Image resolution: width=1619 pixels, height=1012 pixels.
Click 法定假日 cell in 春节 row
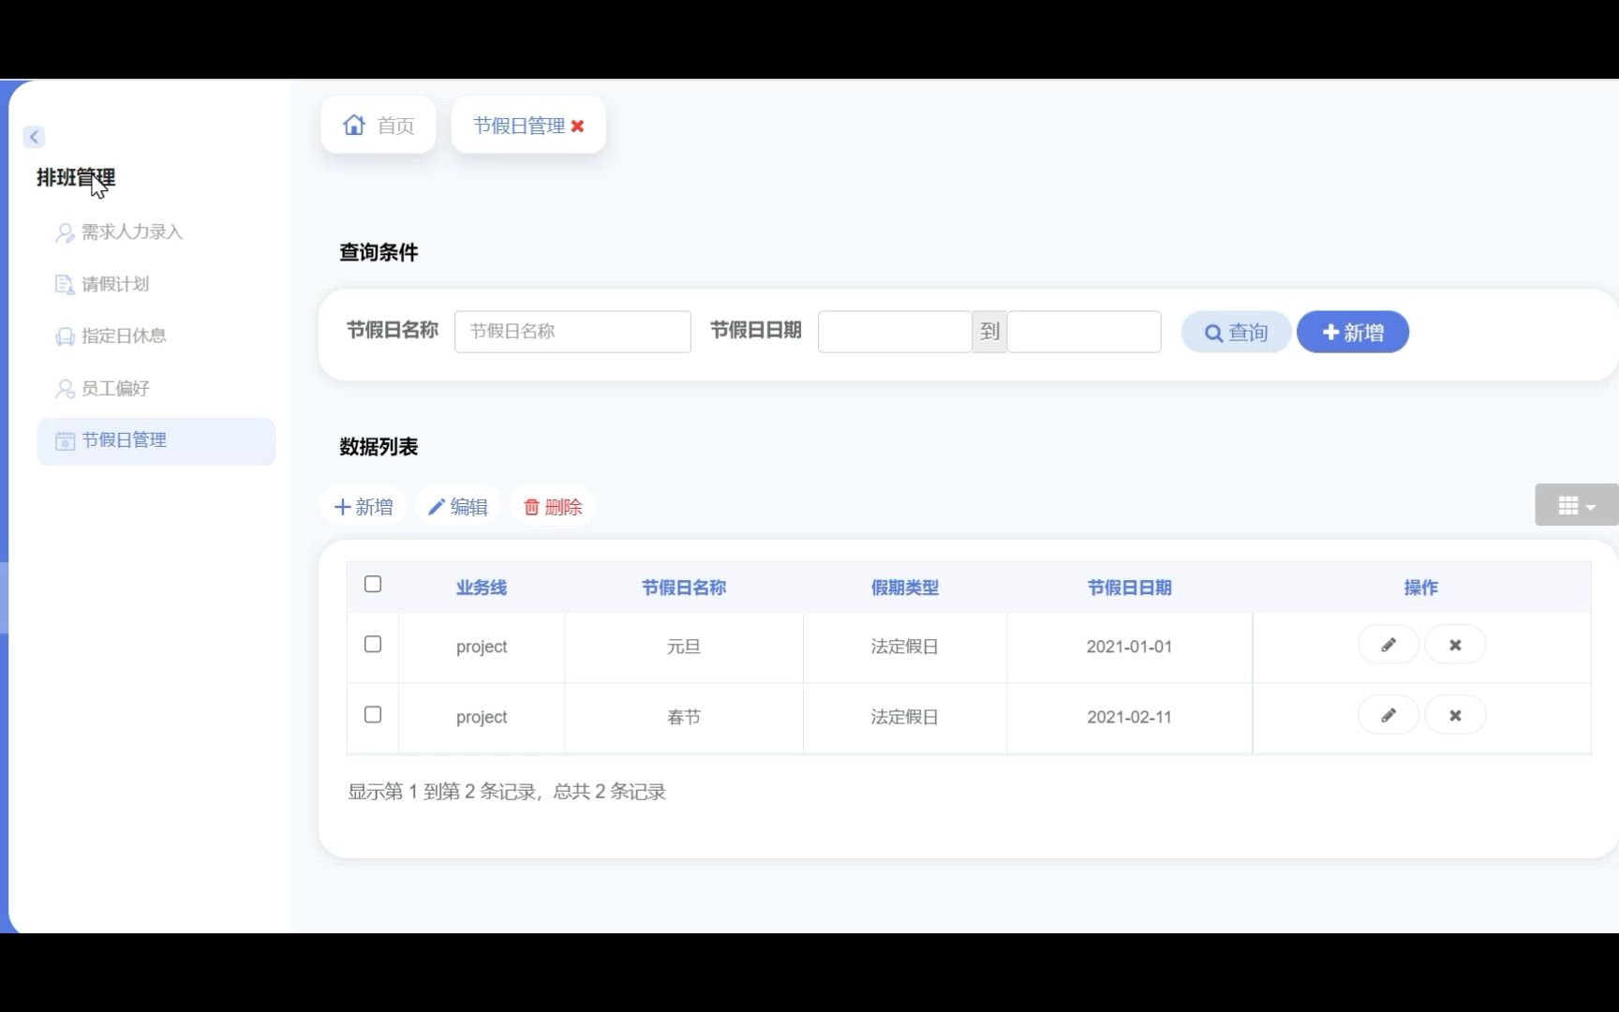tap(905, 717)
